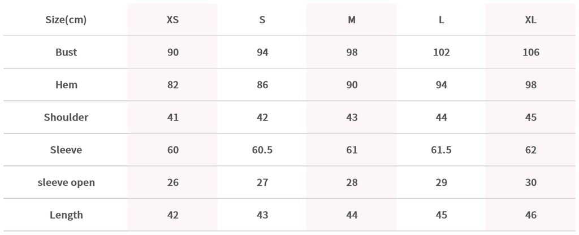579x235 pixels.
Task: Click the XS bust value 90
Action: click(x=172, y=53)
